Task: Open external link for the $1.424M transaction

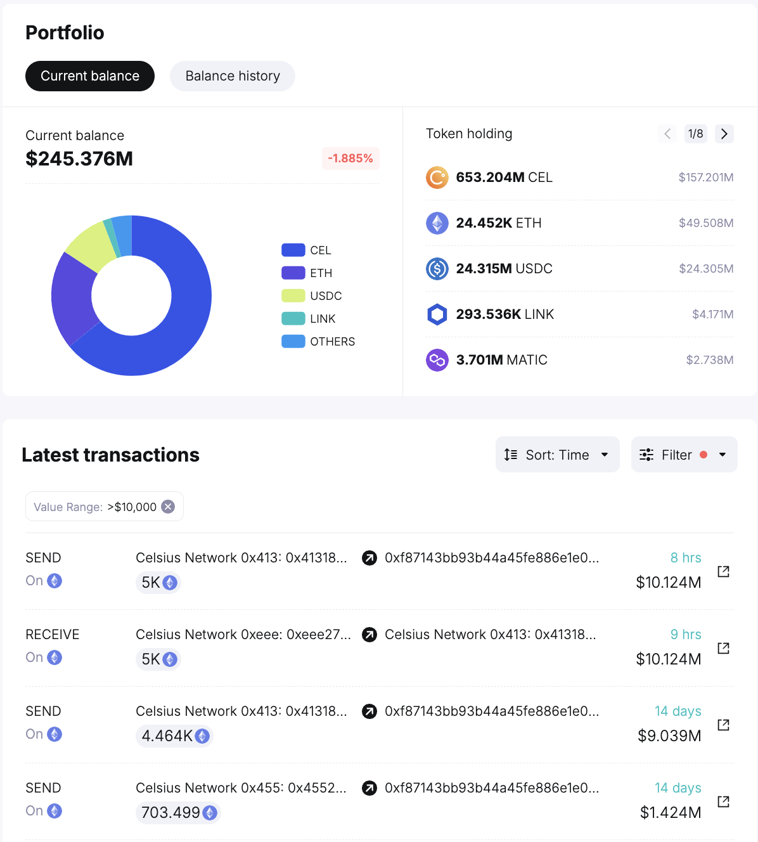Action: tap(723, 801)
